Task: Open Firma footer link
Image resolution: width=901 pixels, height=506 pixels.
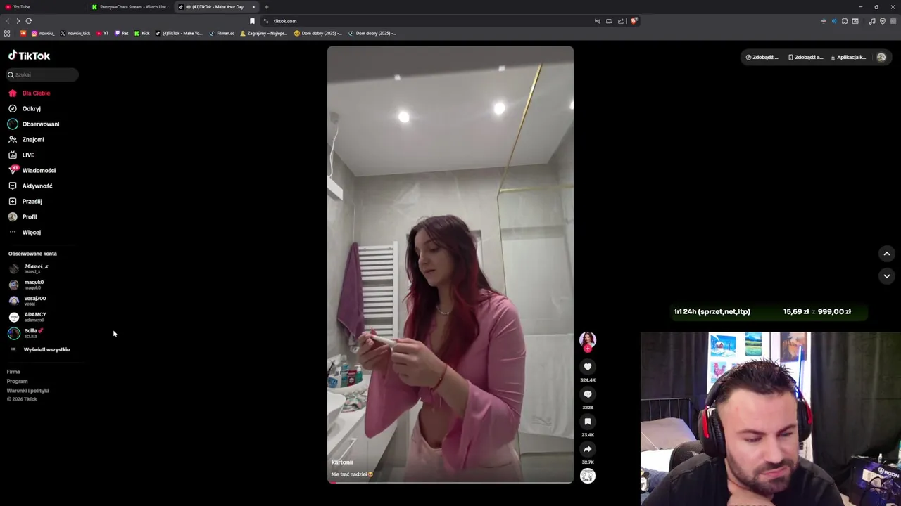Action: pos(13,372)
